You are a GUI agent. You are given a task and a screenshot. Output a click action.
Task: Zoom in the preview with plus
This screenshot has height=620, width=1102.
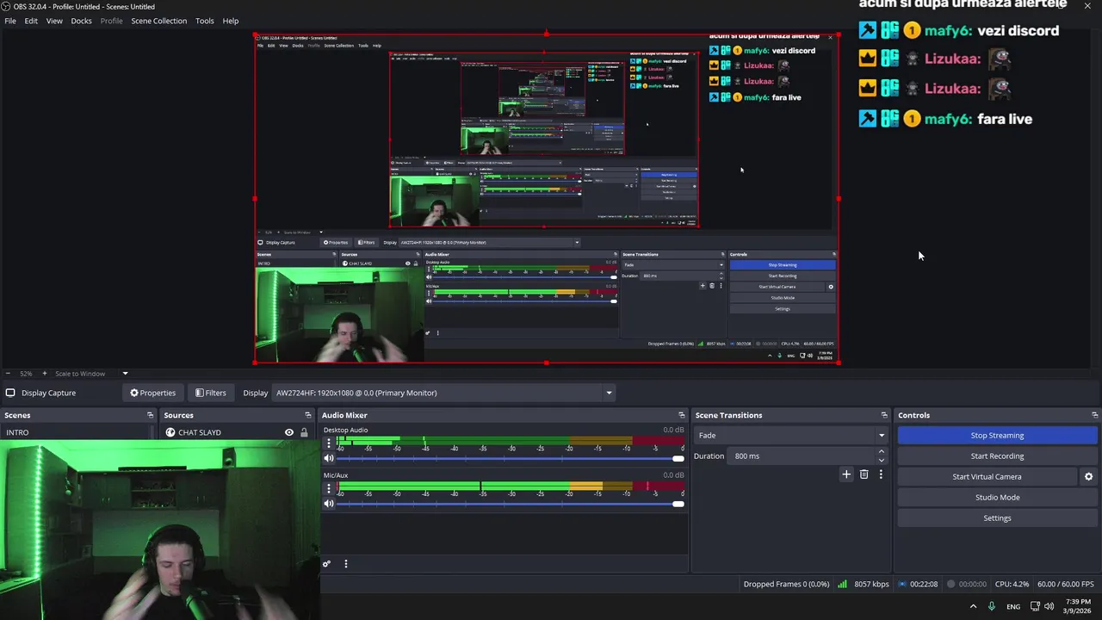coord(45,374)
